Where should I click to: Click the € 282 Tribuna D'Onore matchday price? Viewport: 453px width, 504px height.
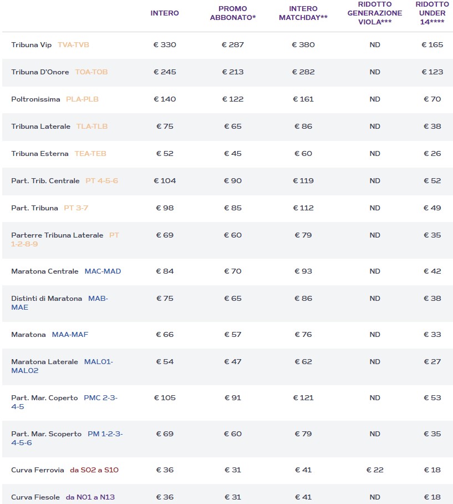[x=303, y=72]
